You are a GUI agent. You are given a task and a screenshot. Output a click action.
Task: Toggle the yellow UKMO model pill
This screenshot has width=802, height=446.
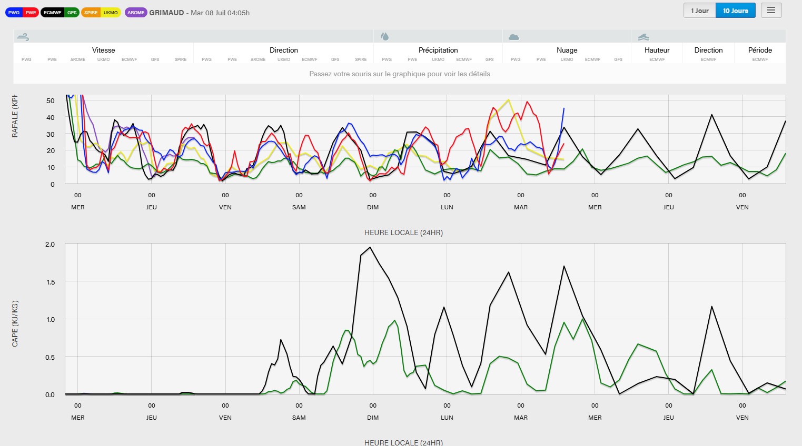pyautogui.click(x=111, y=13)
